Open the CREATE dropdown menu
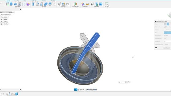The width and height of the screenshot is (171, 96). click(17, 7)
